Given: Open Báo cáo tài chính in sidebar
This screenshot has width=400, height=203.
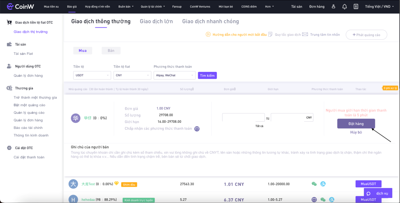Looking at the screenshot, I should [x=28, y=128].
